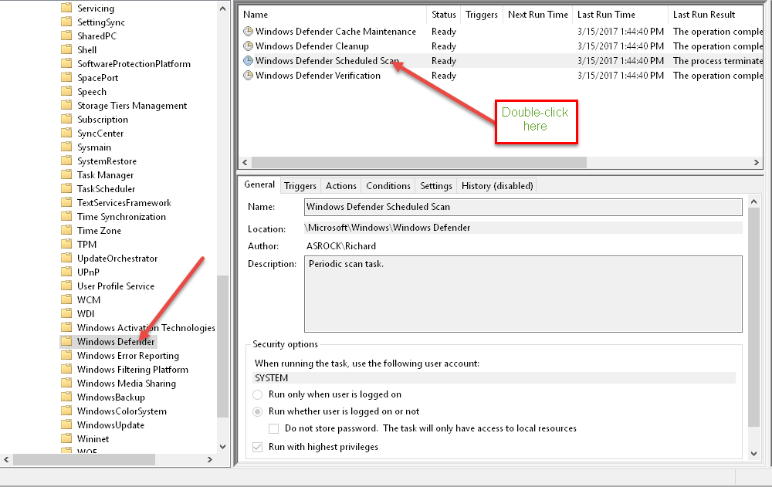The image size is (772, 487).
Task: Open the Settings tab
Action: pos(435,186)
